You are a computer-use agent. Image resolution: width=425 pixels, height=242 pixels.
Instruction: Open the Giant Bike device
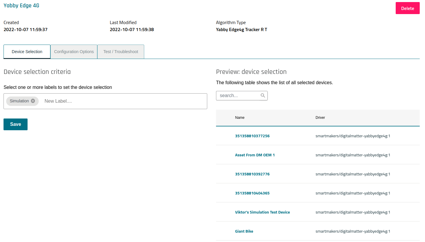click(244, 231)
